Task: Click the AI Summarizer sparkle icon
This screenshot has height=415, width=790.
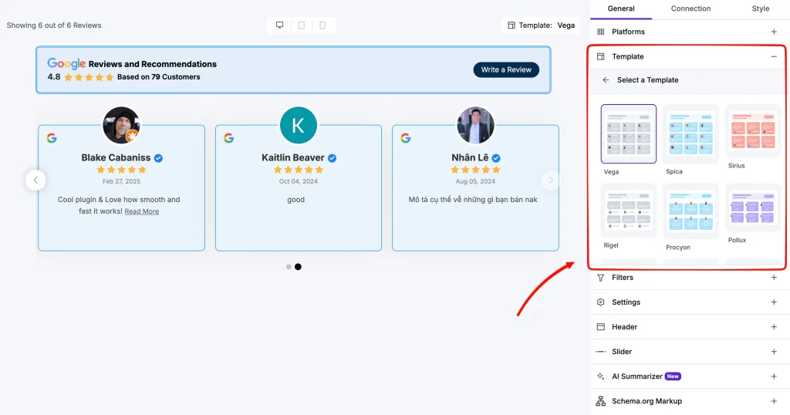Action: pyautogui.click(x=600, y=376)
